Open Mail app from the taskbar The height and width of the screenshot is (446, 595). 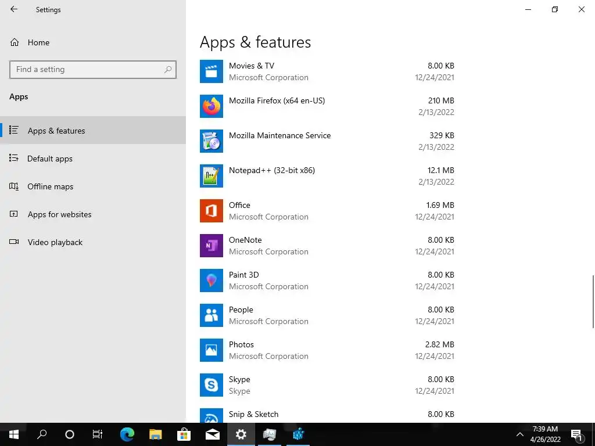213,434
